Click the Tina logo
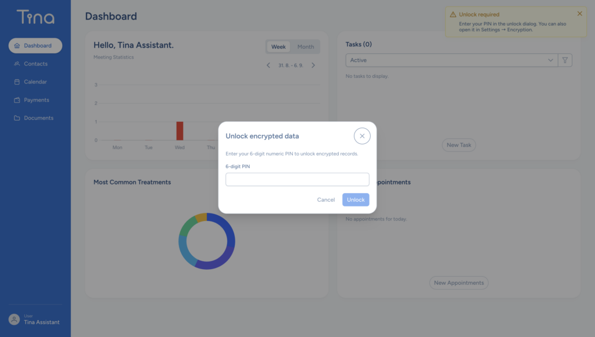This screenshot has width=595, height=337. [35, 17]
